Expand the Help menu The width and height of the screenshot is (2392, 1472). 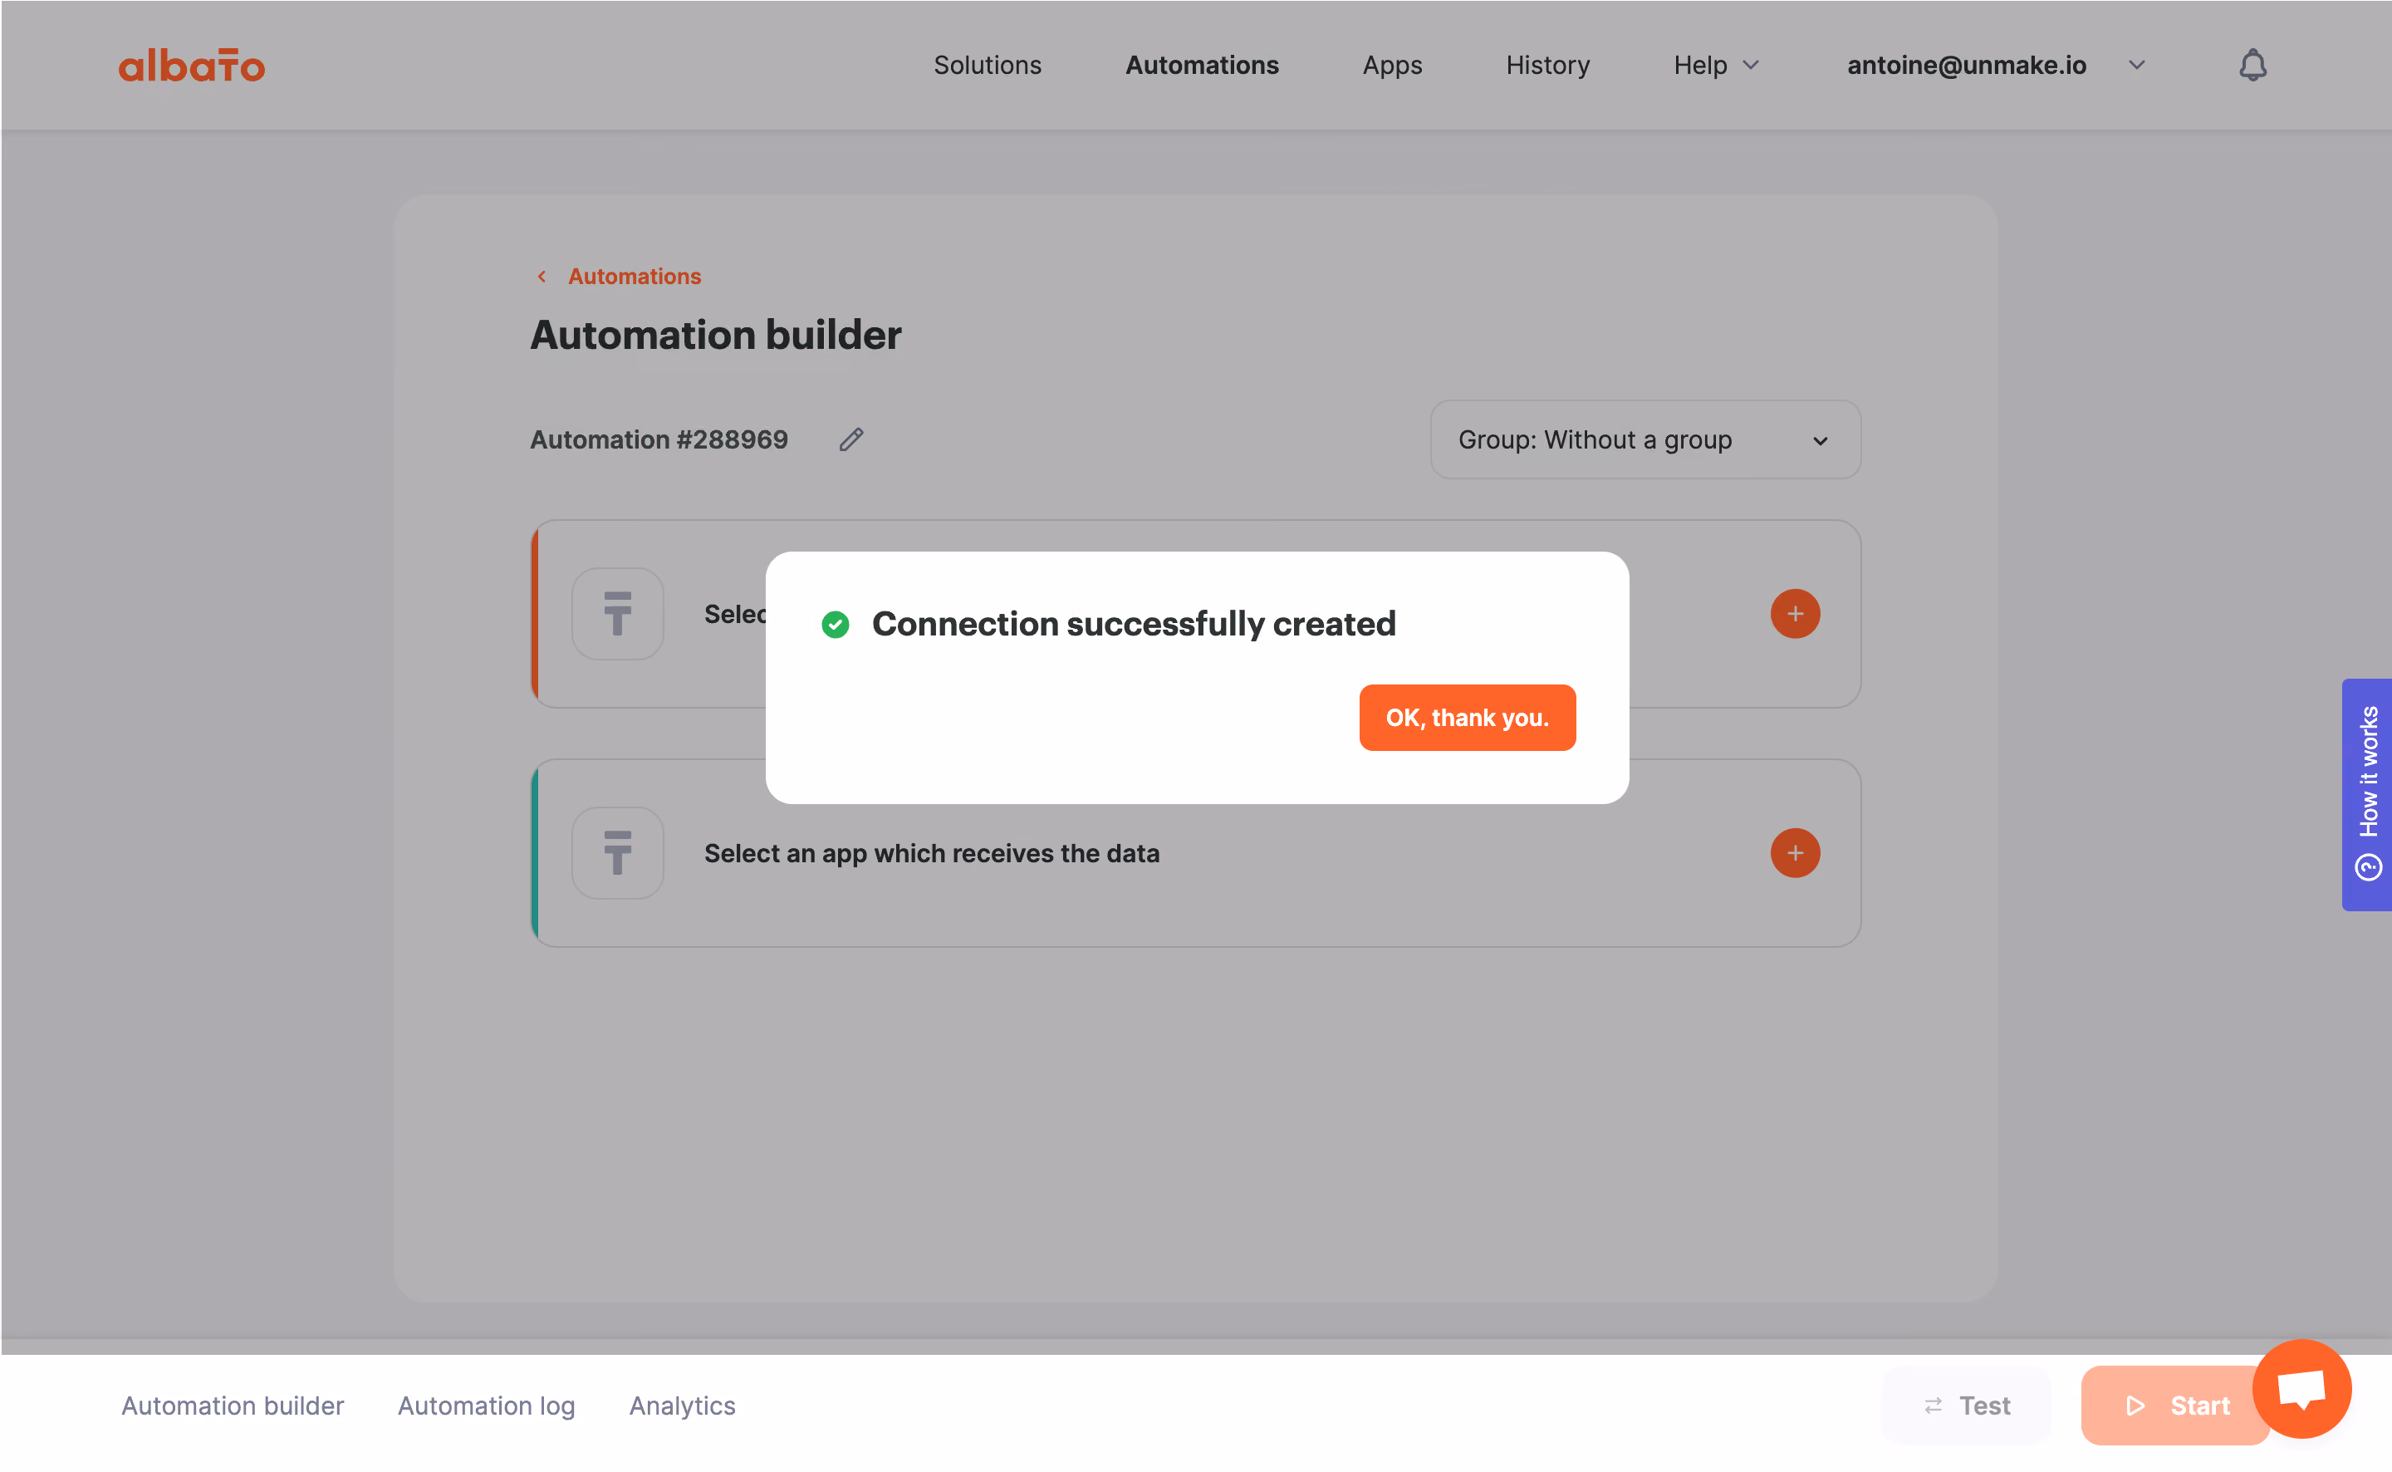point(1717,66)
